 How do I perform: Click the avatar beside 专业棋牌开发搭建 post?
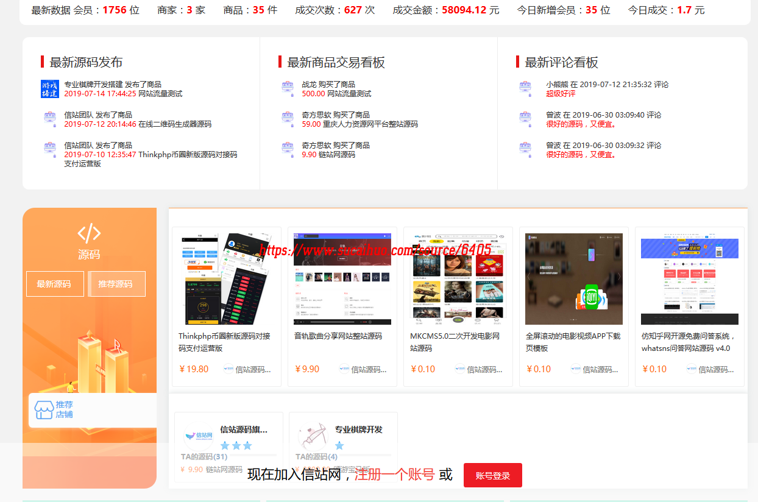(x=50, y=89)
